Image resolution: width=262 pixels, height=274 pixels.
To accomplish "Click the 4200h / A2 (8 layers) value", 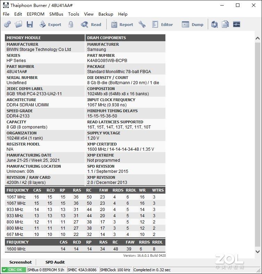I will coord(26,183).
